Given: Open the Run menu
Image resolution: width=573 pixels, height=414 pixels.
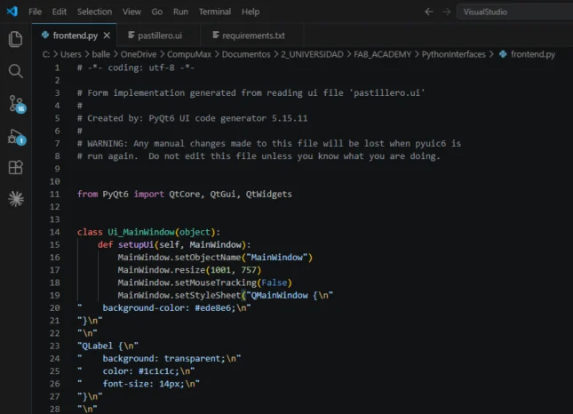Looking at the screenshot, I should click(180, 12).
